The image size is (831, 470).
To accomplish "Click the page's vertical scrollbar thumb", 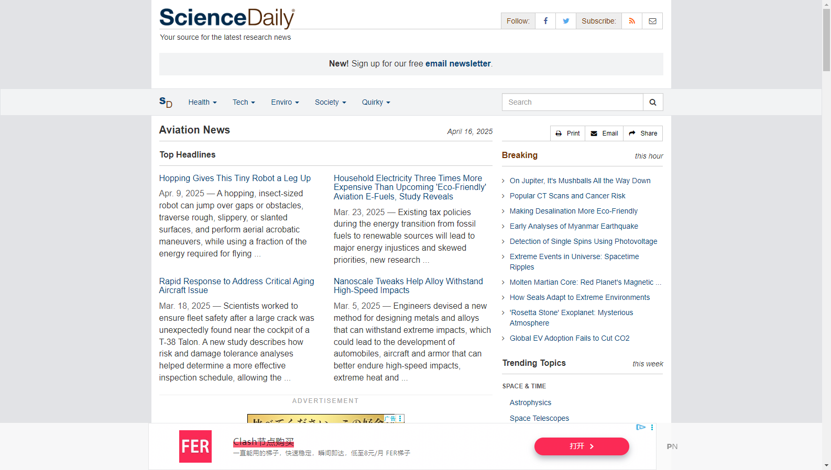I will point(826,39).
